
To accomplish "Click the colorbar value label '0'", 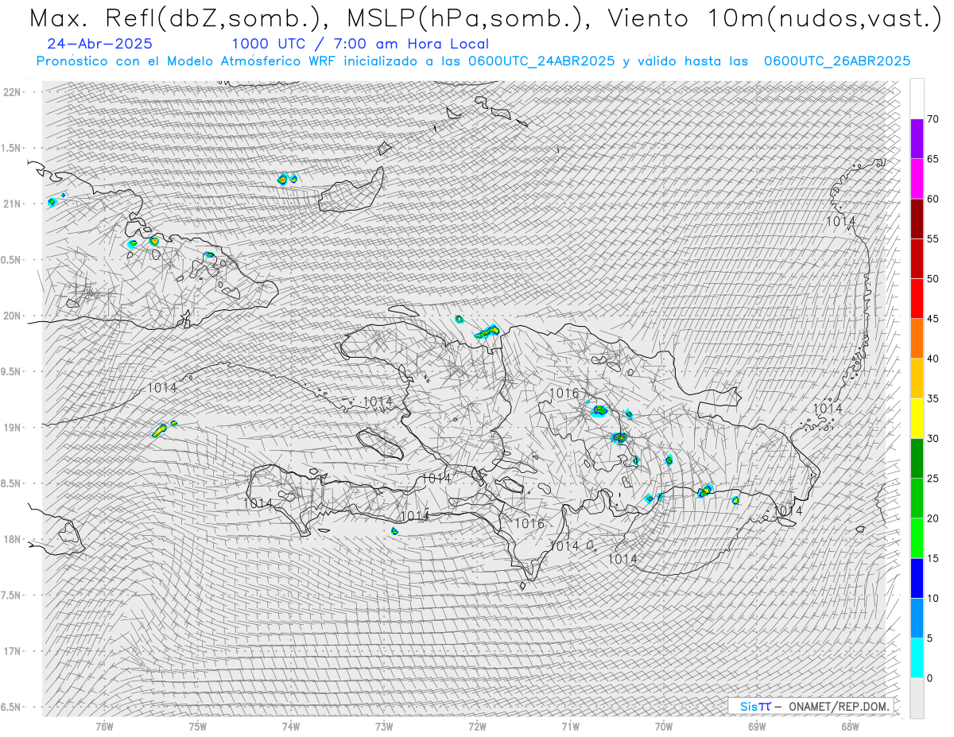I will point(929,678).
